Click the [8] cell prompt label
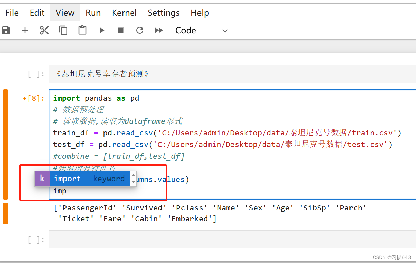This screenshot has width=416, height=263. (34, 98)
